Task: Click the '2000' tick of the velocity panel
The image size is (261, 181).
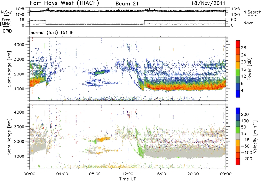Action: [19, 141]
